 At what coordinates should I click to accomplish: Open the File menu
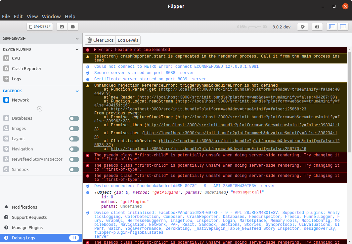6,17
